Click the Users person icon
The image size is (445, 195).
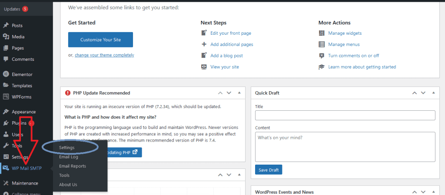point(6,134)
